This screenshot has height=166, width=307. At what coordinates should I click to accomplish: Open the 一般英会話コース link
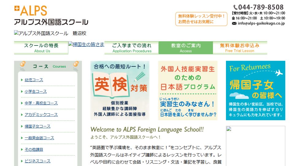tap(39, 138)
